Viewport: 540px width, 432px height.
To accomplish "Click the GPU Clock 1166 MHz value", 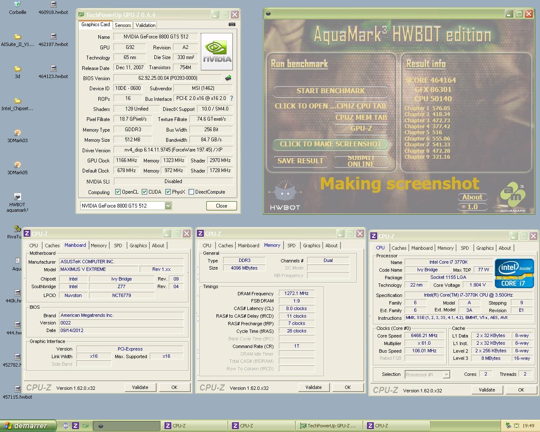I will (x=127, y=161).
